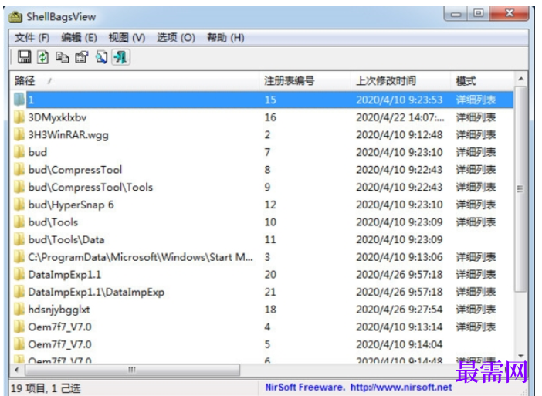Click the date 2020/4/22 14:07 cell
The width and height of the screenshot is (542, 396).
pos(400,117)
